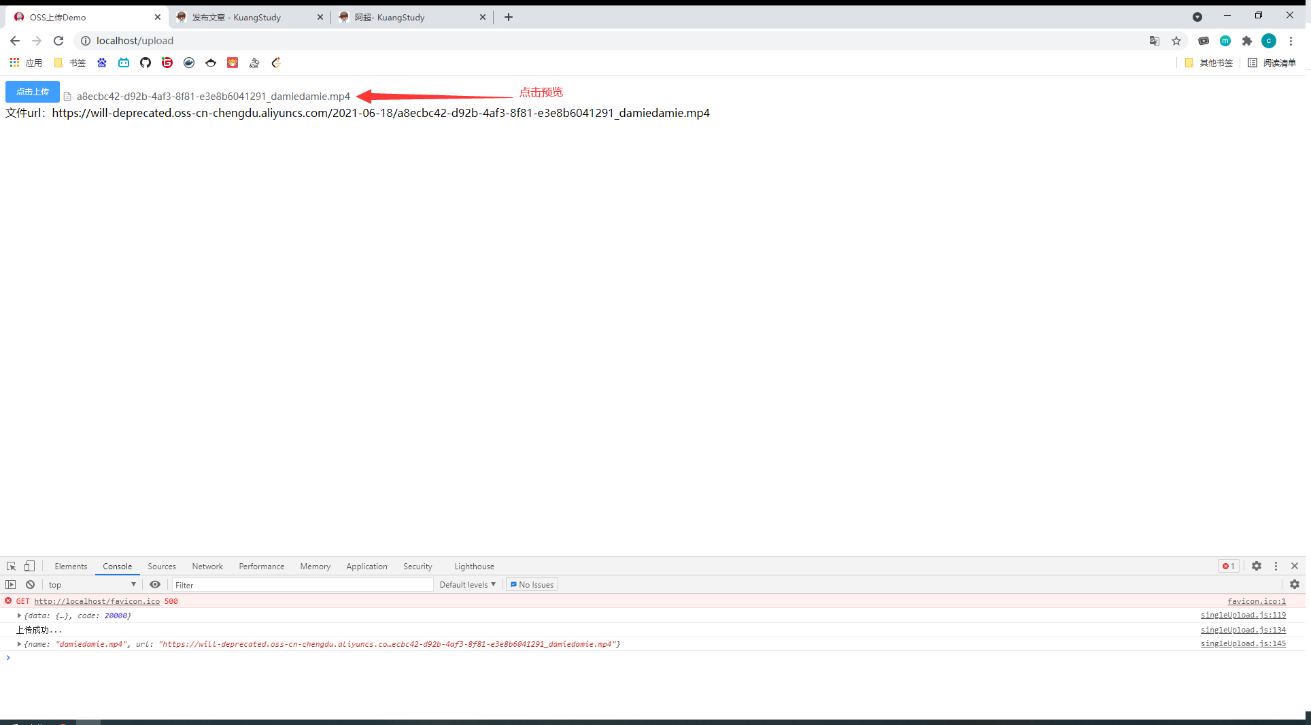This screenshot has height=725, width=1311.
Task: Click the No Issues button
Action: [532, 584]
